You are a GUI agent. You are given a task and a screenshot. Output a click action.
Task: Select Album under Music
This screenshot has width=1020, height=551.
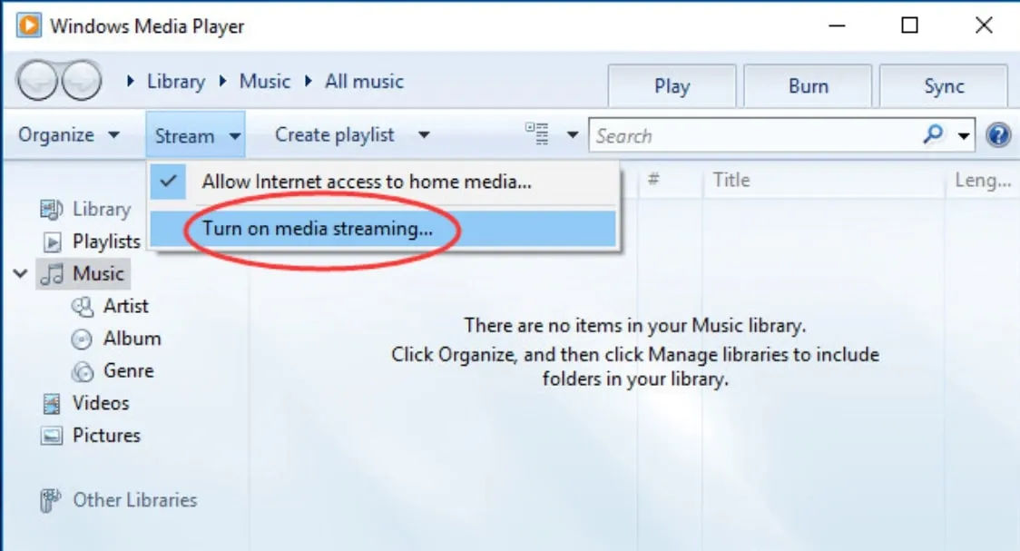[x=132, y=339]
